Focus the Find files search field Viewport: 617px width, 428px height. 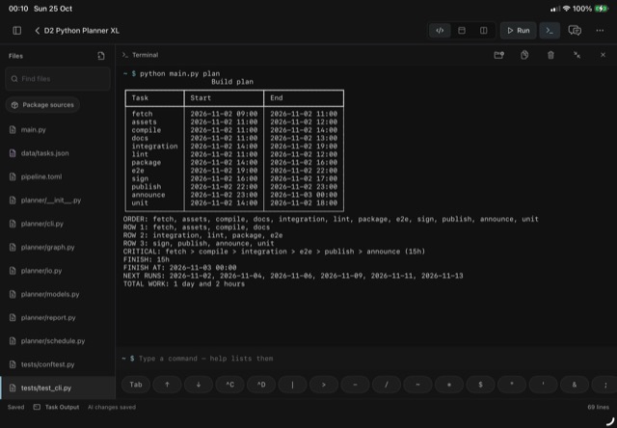pos(58,79)
